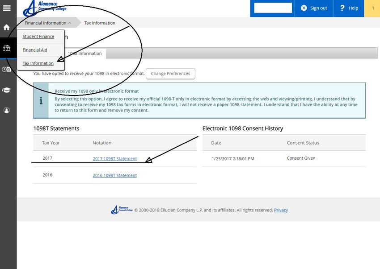
Task: Click the 1098T Statements heading
Action: click(56, 128)
